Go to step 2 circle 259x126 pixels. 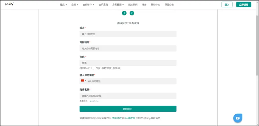(132, 13)
